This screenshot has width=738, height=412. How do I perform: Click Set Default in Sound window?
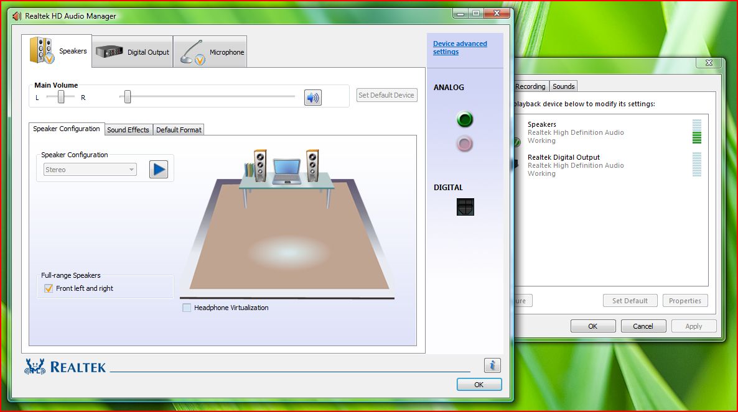point(630,301)
